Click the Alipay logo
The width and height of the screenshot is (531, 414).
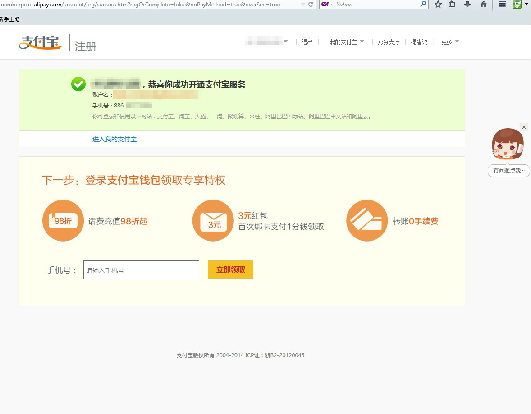click(x=40, y=42)
